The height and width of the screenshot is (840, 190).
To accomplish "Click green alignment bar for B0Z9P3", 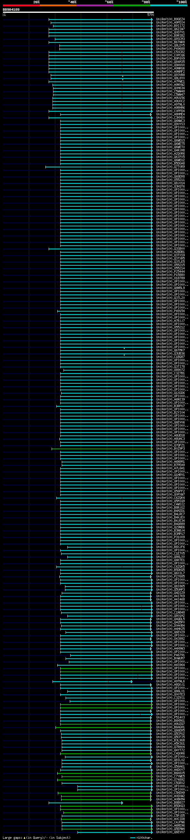I will [102, 449].
